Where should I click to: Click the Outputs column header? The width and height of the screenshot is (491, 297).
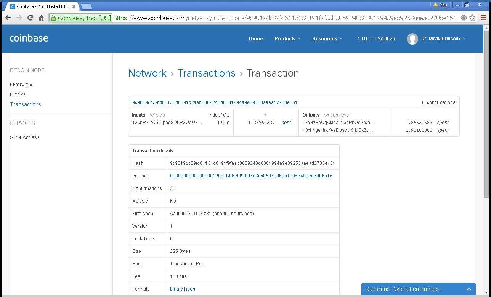click(x=311, y=115)
